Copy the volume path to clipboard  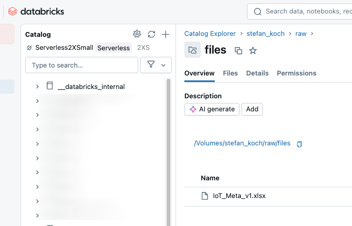[300, 144]
